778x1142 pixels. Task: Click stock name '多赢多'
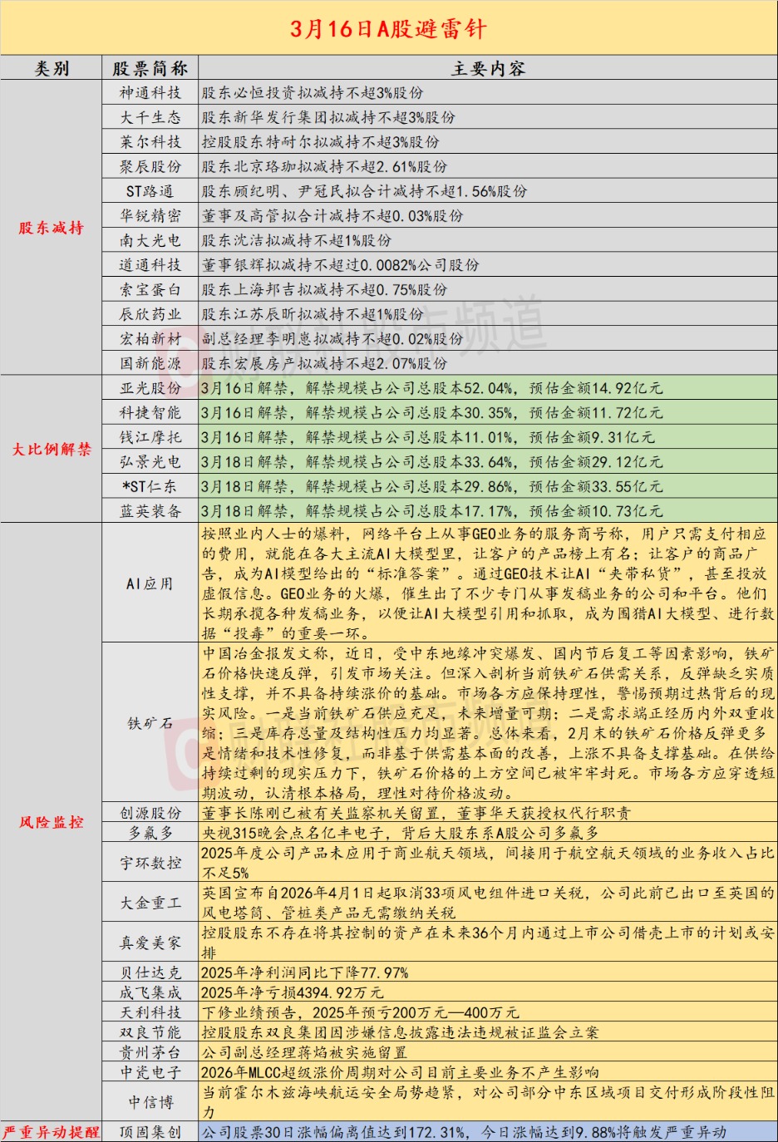coord(150,832)
